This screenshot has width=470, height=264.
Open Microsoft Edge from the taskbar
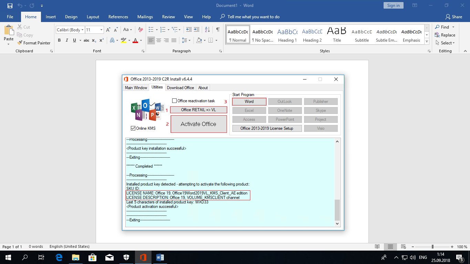[59, 257]
